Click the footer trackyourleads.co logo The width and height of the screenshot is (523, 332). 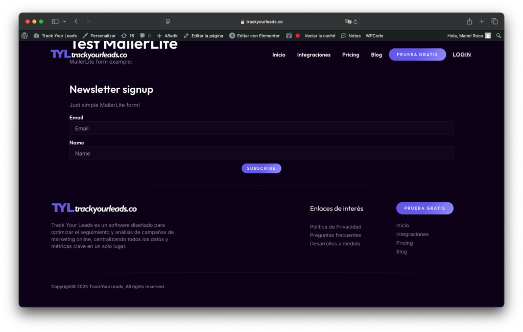94,208
